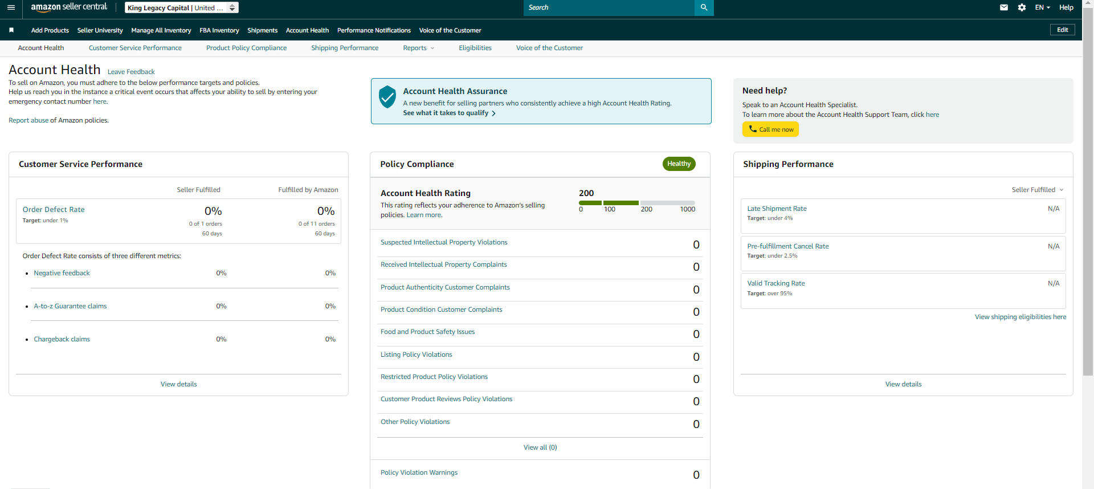The image size is (1094, 489).
Task: Click the Negative feedback link
Action: click(62, 273)
